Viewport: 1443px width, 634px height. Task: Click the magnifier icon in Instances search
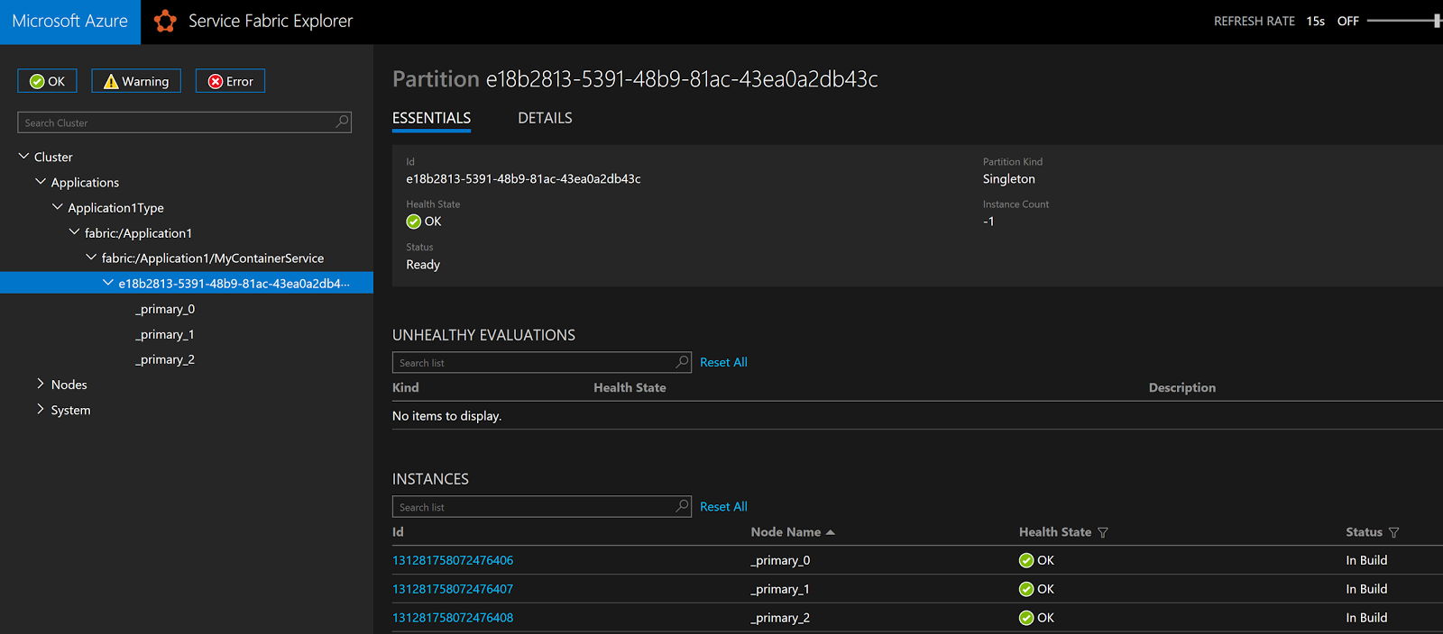point(682,506)
